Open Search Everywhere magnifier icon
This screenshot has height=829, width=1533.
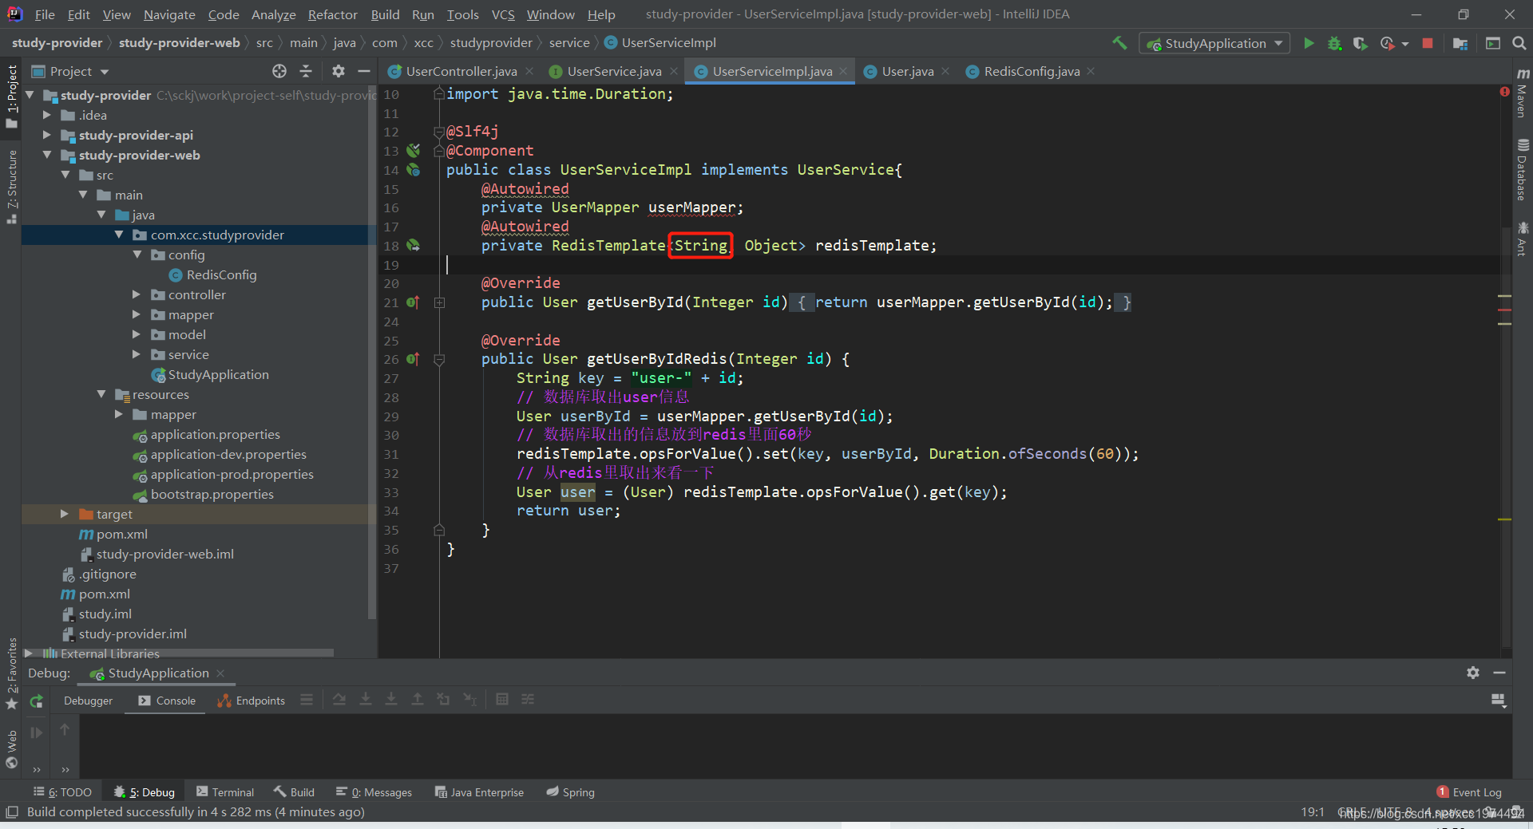click(x=1519, y=43)
